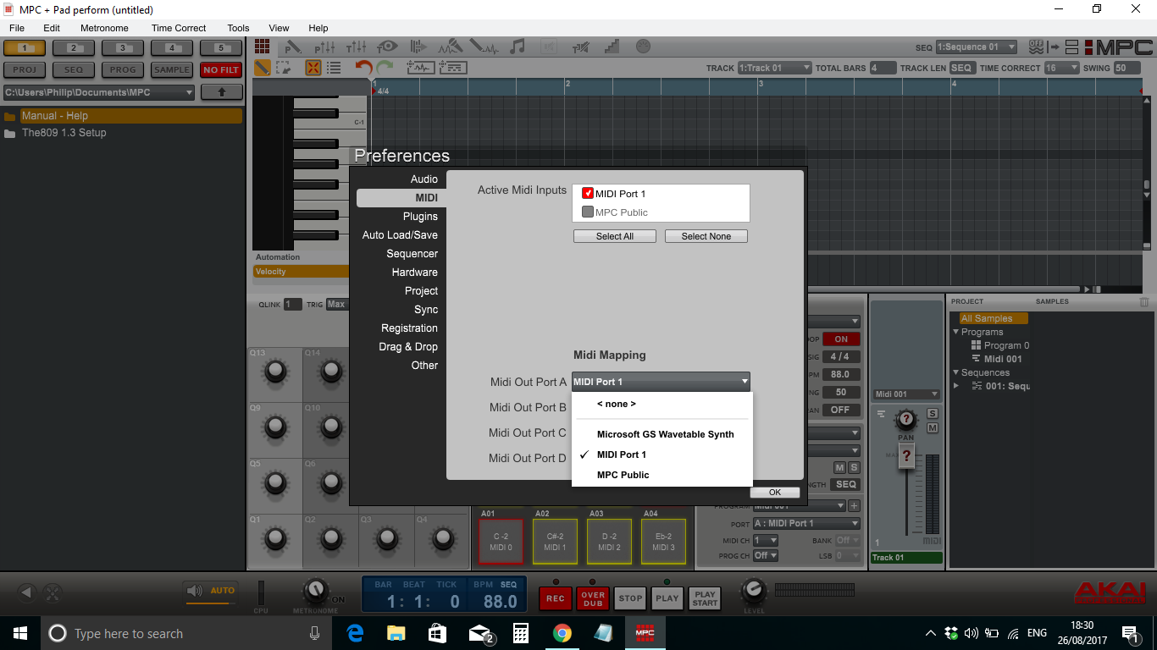The width and height of the screenshot is (1157, 650).
Task: Click OK to close Preferences
Action: (x=775, y=492)
